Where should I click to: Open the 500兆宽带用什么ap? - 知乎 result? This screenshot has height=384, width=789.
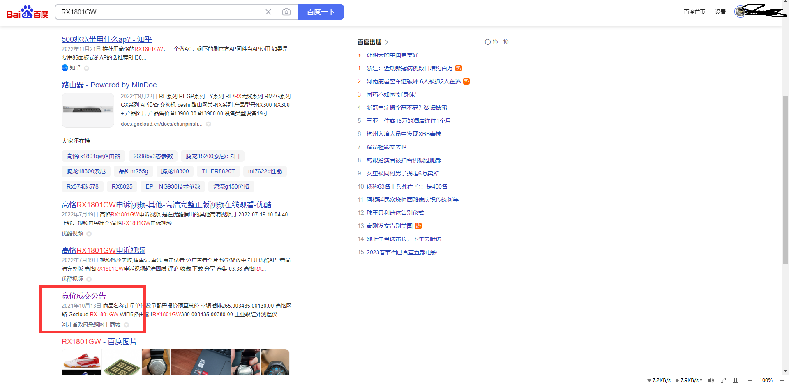click(107, 39)
